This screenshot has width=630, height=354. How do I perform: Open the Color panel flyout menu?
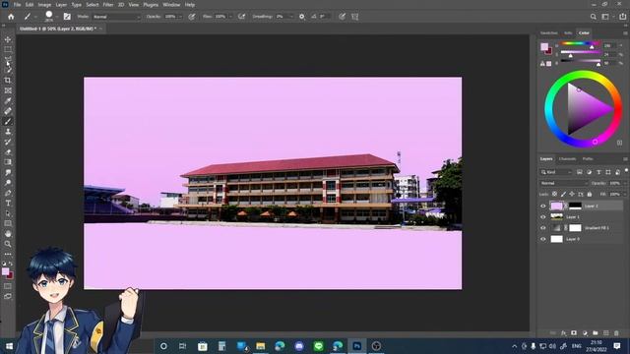(x=625, y=32)
